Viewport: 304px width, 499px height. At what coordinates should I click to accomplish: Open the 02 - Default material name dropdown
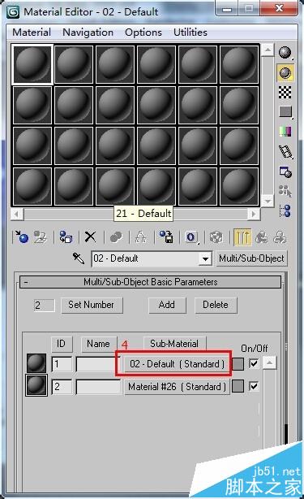(x=205, y=258)
